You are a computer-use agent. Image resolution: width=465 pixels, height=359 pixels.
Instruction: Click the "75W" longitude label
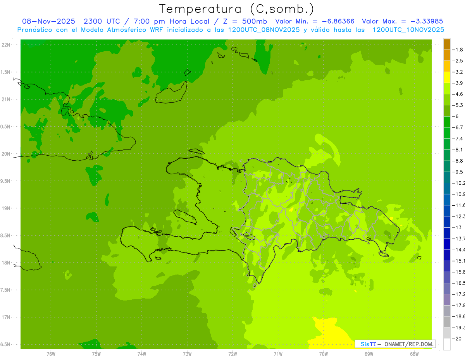coord(96,354)
